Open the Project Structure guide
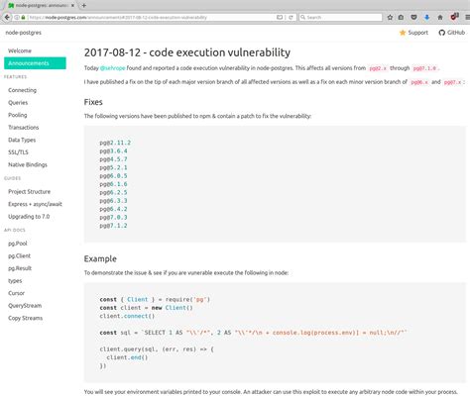The height and width of the screenshot is (397, 470). click(x=30, y=192)
